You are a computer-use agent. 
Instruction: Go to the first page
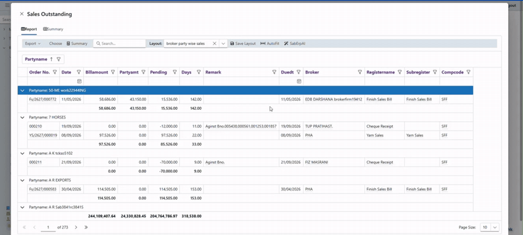pos(24,227)
